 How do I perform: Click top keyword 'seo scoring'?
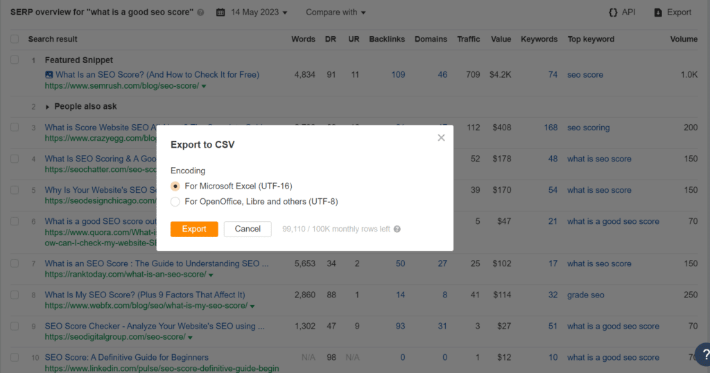tap(588, 128)
